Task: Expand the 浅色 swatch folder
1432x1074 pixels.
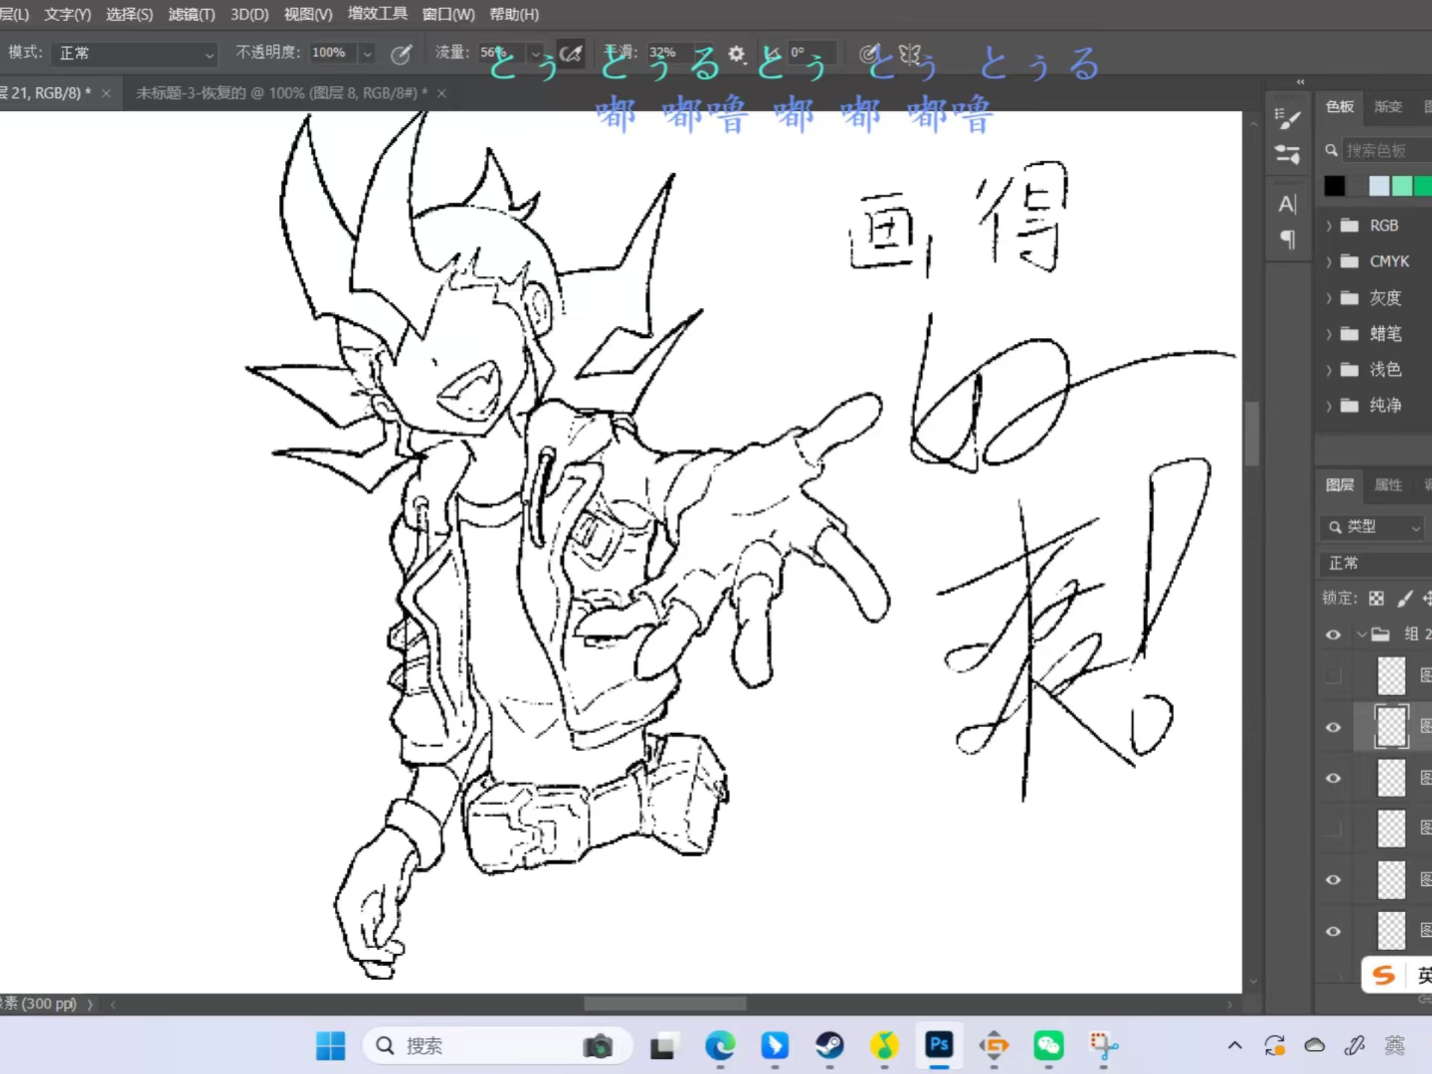Action: tap(1329, 370)
